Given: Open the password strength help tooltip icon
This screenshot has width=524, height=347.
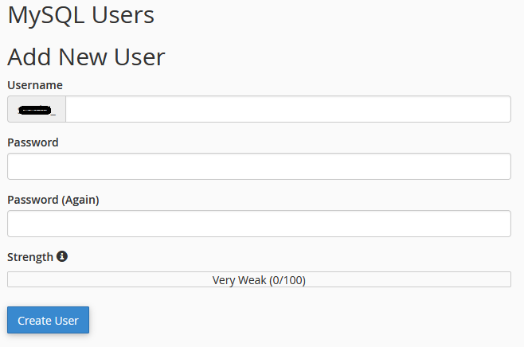Looking at the screenshot, I should (x=62, y=256).
